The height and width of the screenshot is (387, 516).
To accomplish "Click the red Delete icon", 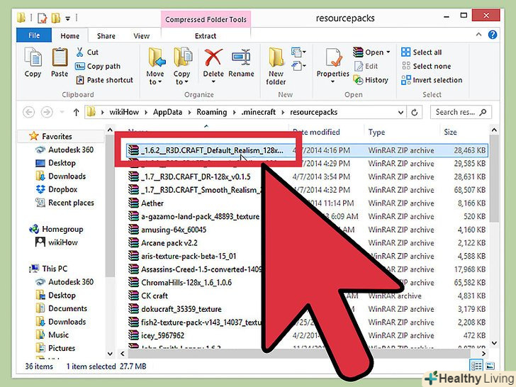I will [213, 57].
